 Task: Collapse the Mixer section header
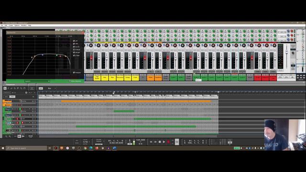click(3, 28)
